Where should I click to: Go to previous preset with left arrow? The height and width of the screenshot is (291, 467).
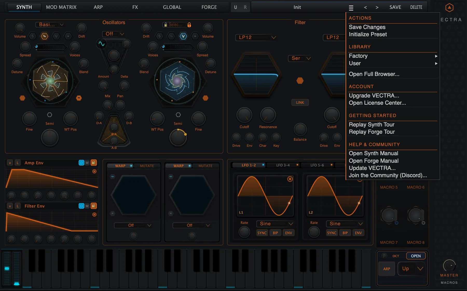click(x=365, y=8)
